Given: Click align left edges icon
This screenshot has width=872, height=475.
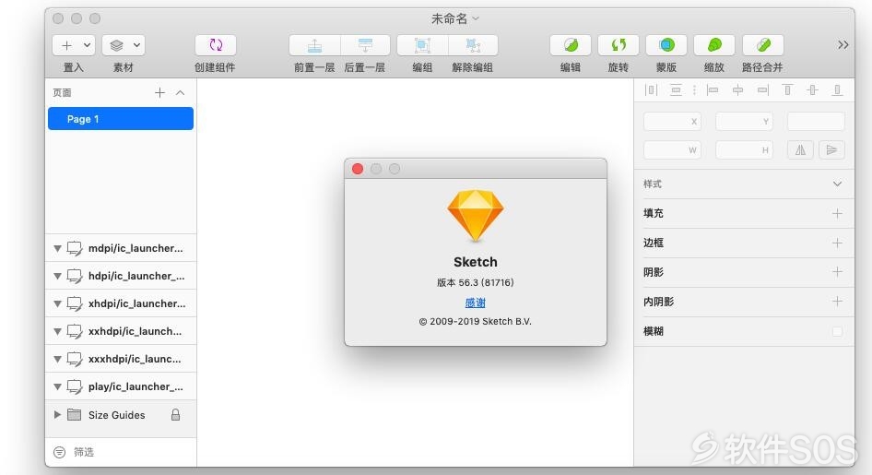Looking at the screenshot, I should click(713, 90).
